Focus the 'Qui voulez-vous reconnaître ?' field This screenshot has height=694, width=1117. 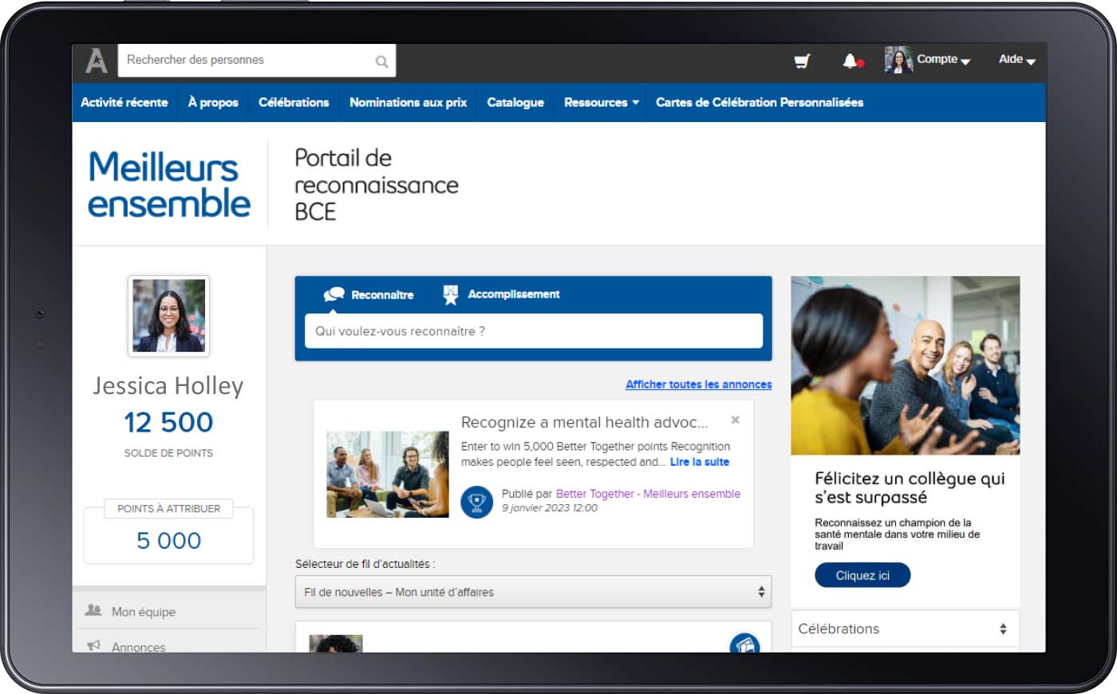[x=534, y=331]
